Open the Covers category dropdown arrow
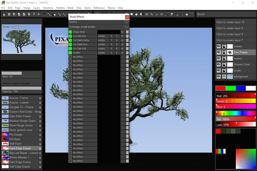Screen dimensions: 257x171 [x=126, y=22]
